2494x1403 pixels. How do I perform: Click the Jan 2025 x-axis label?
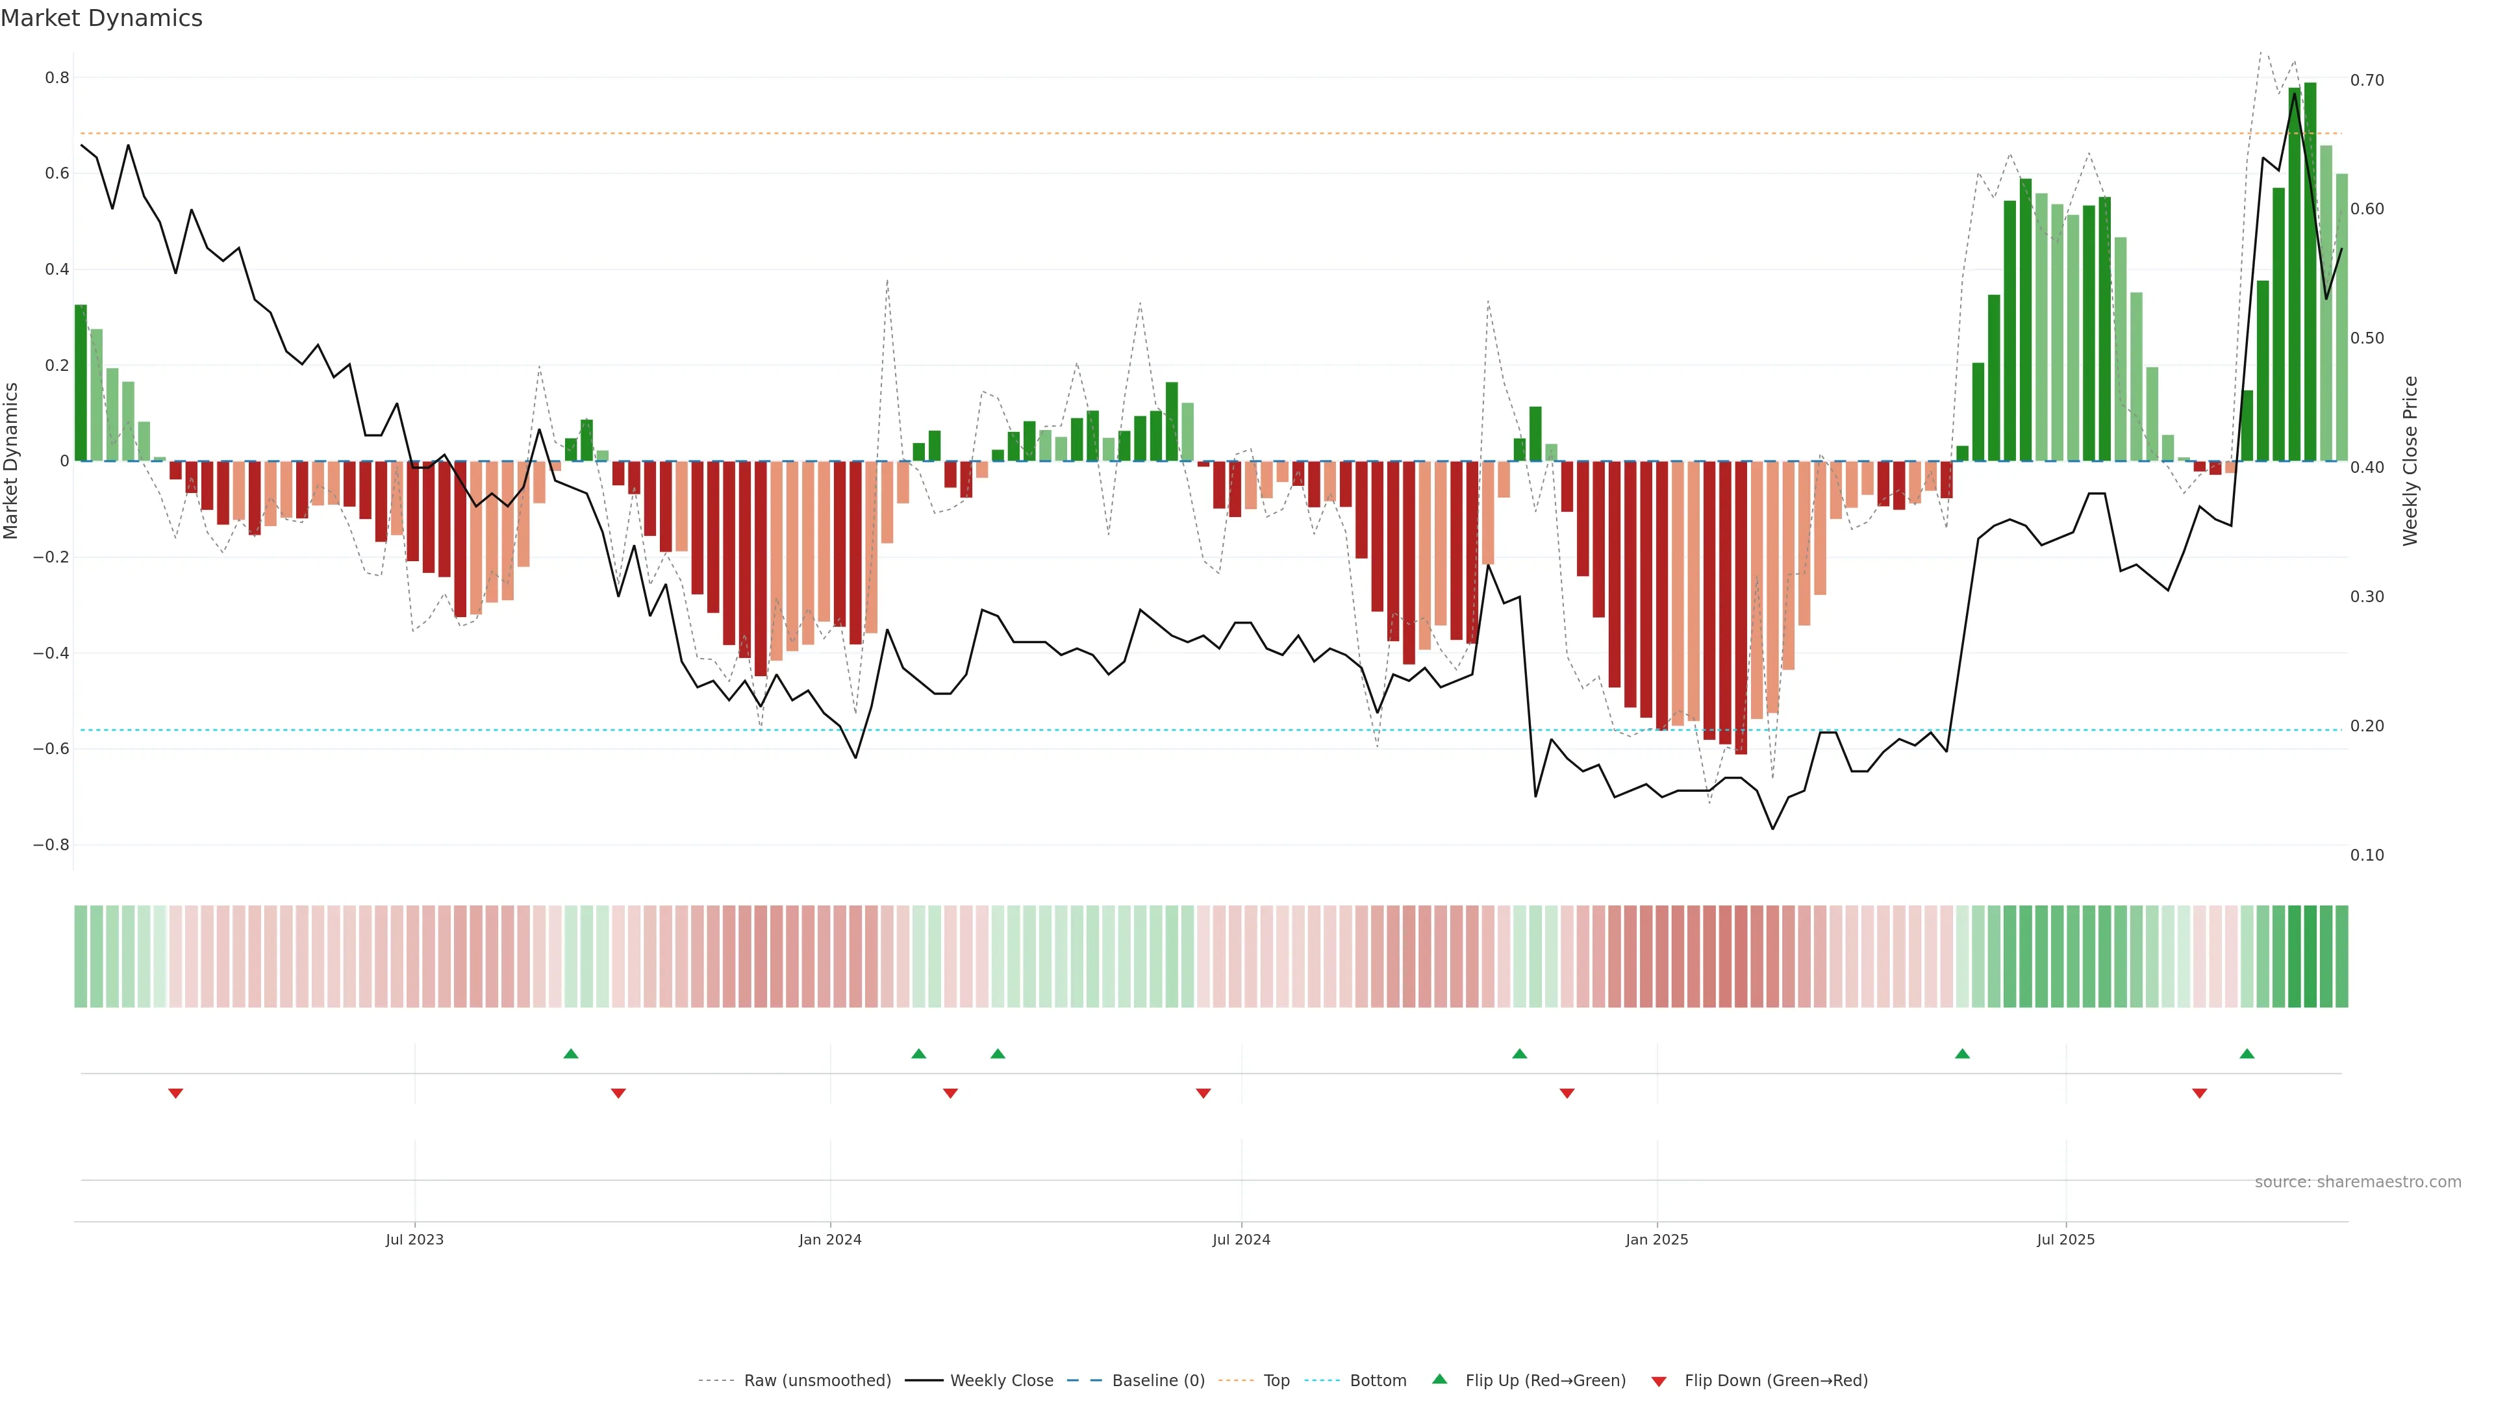1656,1239
